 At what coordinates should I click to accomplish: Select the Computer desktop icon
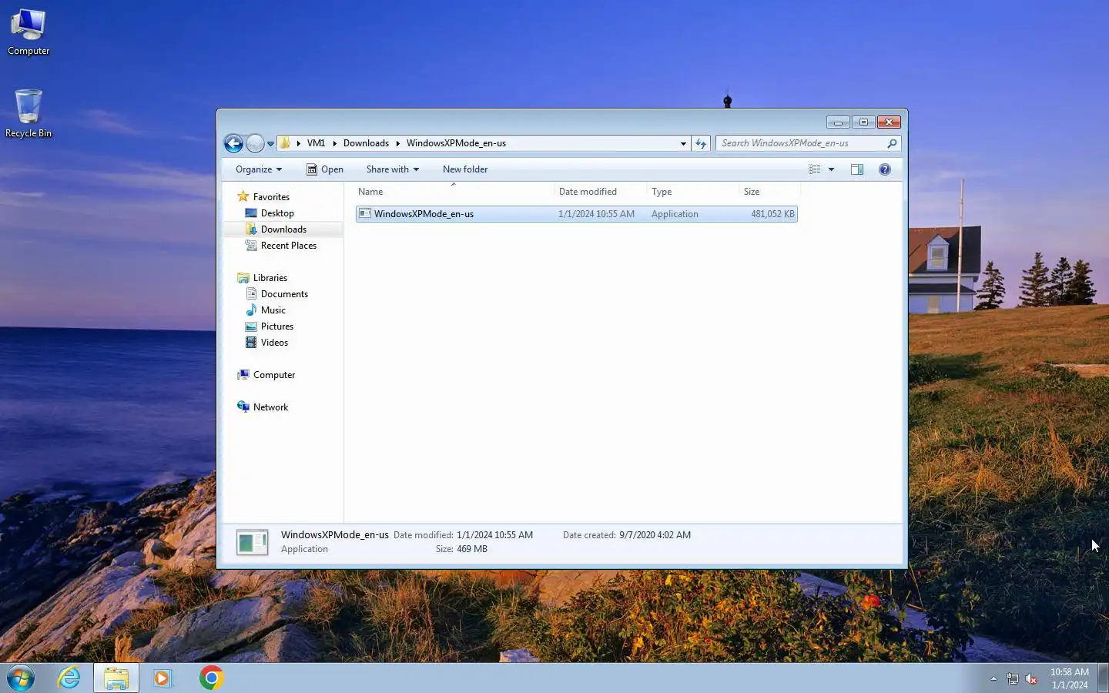28,32
